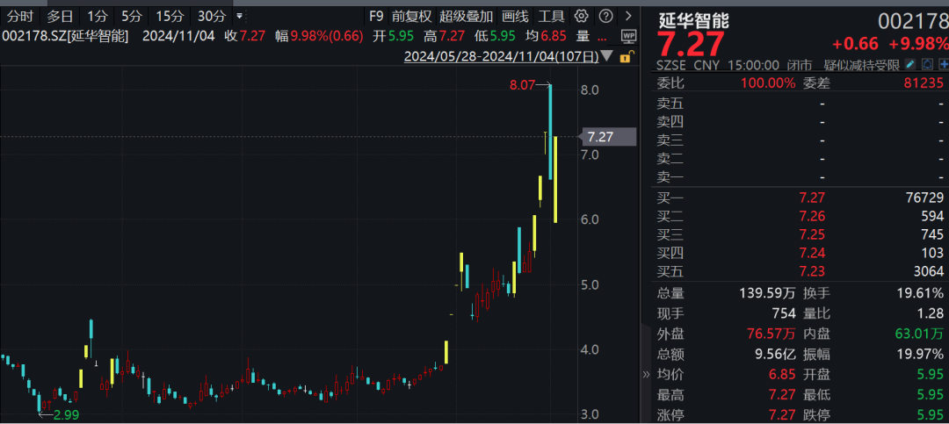Open the settings gear icon in chart toolbar
Image resolution: width=949 pixels, height=424 pixels.
click(581, 16)
